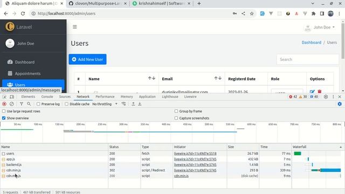Click the edit icon for user row 1

coord(312,91)
